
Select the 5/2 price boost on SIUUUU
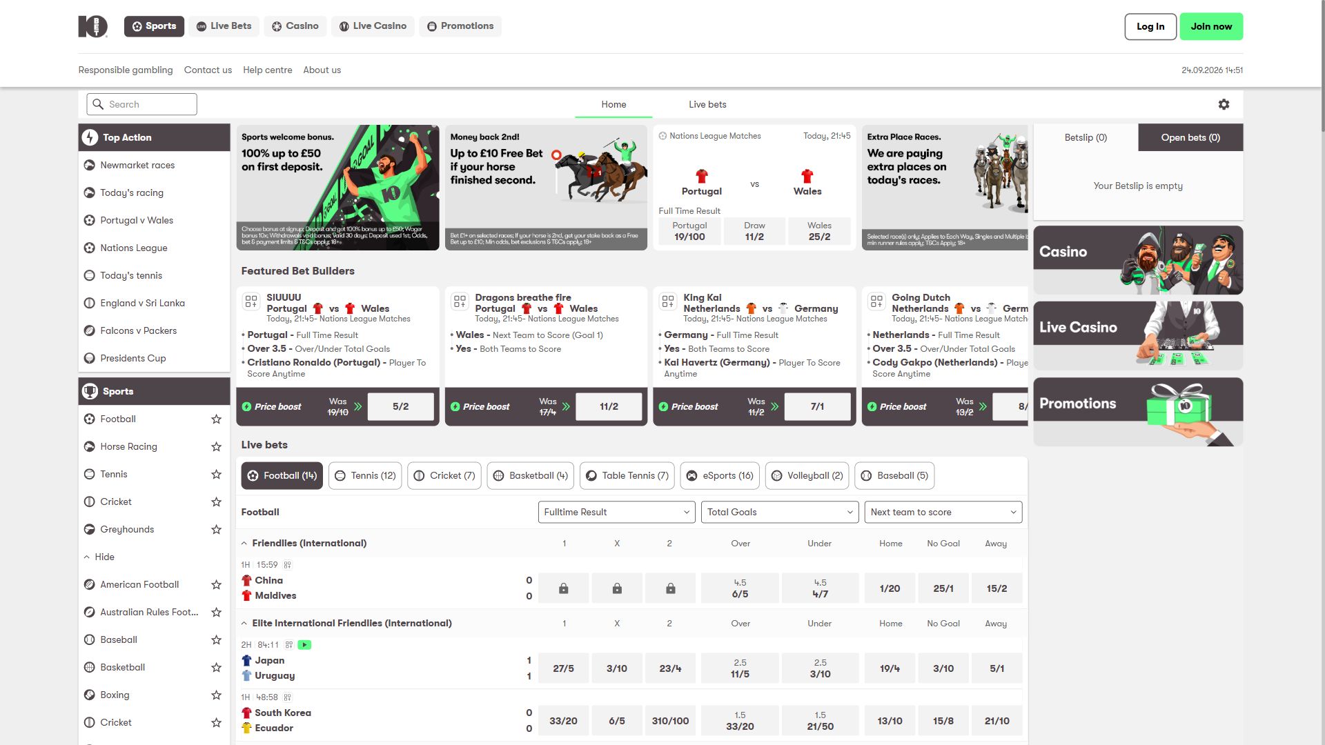[401, 406]
